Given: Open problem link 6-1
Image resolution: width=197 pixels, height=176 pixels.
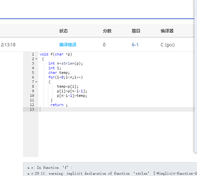Looking at the screenshot, I should point(135,45).
